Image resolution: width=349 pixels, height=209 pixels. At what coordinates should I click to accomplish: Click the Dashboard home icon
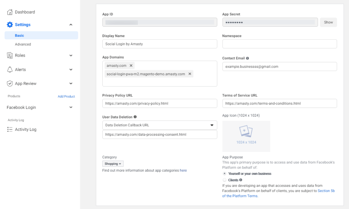[10, 12]
